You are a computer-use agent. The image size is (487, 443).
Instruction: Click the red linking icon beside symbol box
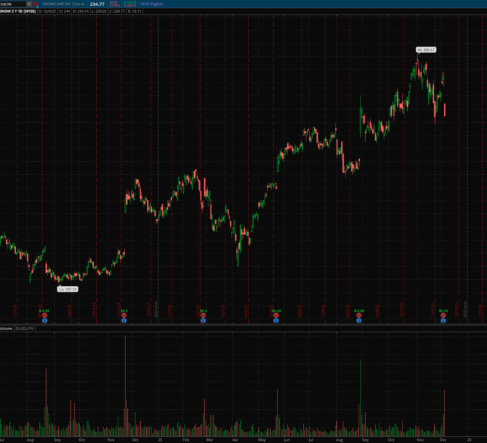coord(35,4)
